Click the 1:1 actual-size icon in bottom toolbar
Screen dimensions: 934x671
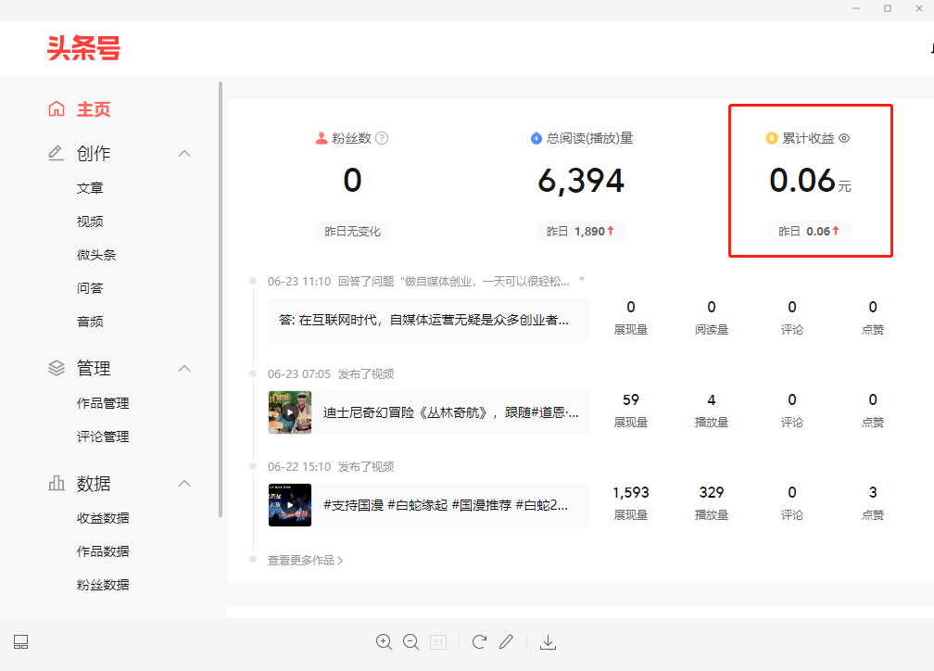pyautogui.click(x=437, y=641)
